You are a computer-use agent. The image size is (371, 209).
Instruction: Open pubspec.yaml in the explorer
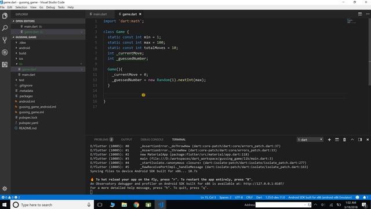(28, 123)
